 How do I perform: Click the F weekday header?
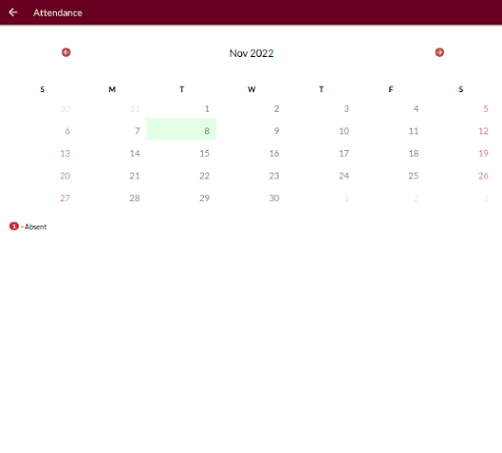(391, 89)
